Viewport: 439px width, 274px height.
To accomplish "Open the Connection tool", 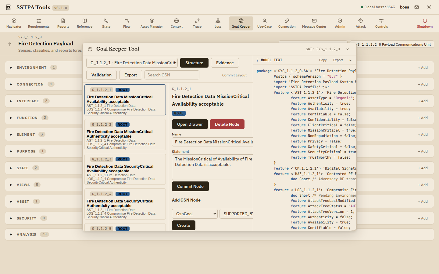I will (x=287, y=23).
